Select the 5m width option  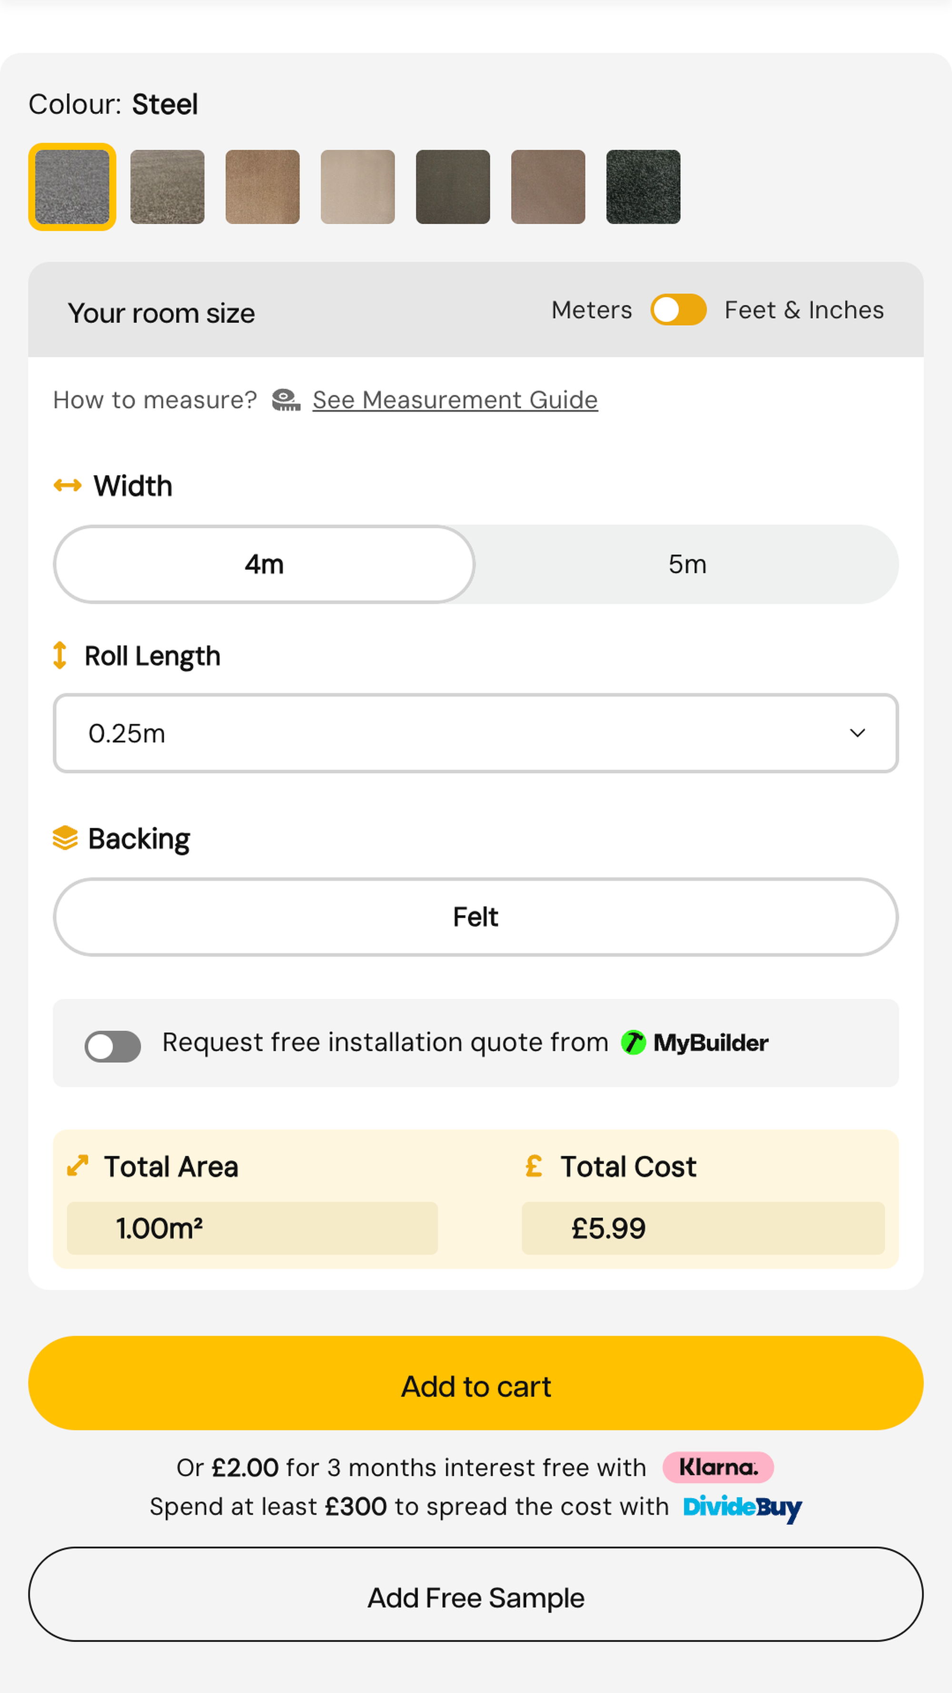pyautogui.click(x=687, y=564)
